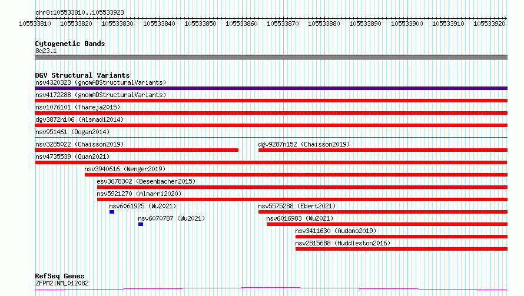The width and height of the screenshot is (524, 296).
Task: Click ruler position 105533920
Action: tap(489, 24)
